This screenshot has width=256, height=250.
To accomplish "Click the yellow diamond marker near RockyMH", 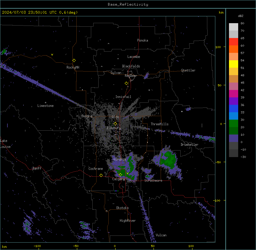I will pyautogui.click(x=74, y=61).
